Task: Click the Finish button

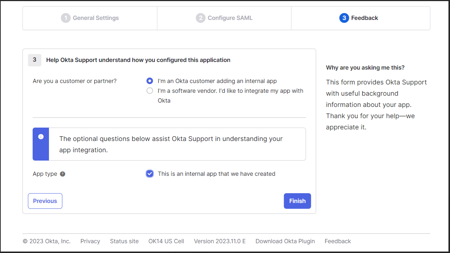Action: click(x=297, y=201)
